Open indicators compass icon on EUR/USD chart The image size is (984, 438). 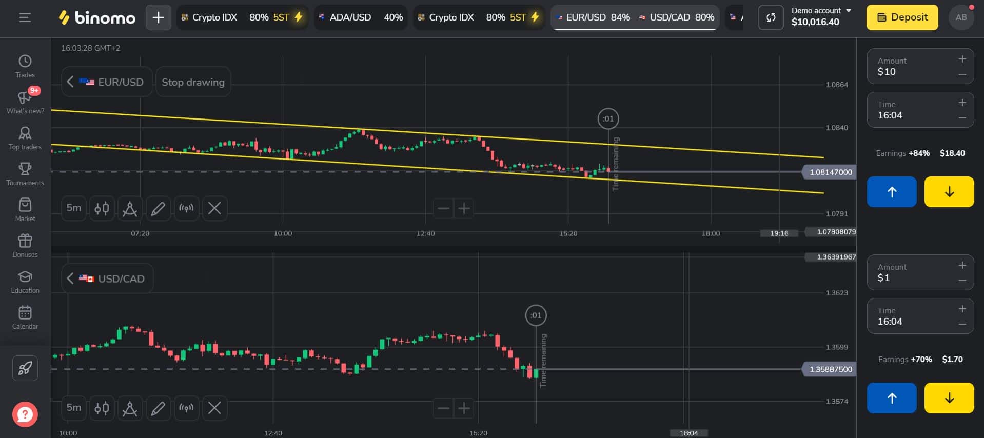[130, 208]
